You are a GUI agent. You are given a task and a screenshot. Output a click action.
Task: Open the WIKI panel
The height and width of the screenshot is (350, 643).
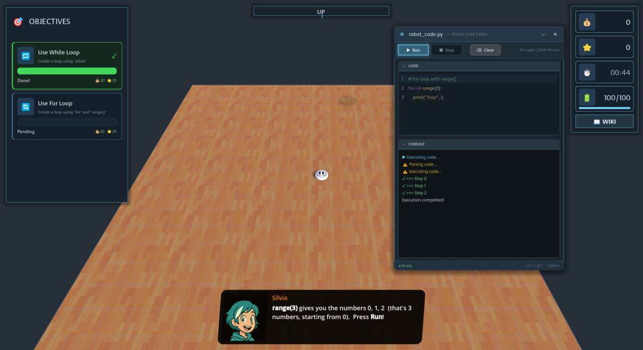pos(604,121)
